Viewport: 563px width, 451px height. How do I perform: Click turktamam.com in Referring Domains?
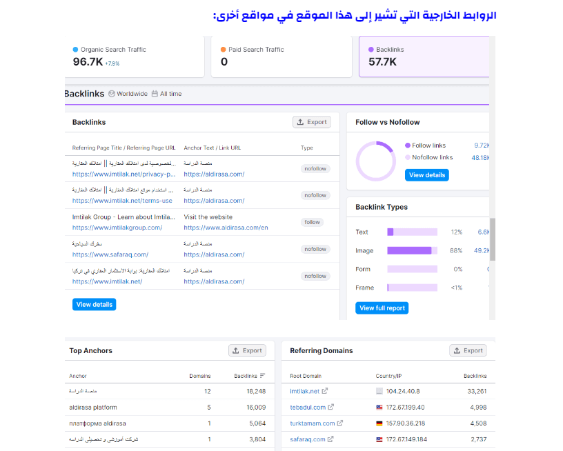pyautogui.click(x=313, y=423)
